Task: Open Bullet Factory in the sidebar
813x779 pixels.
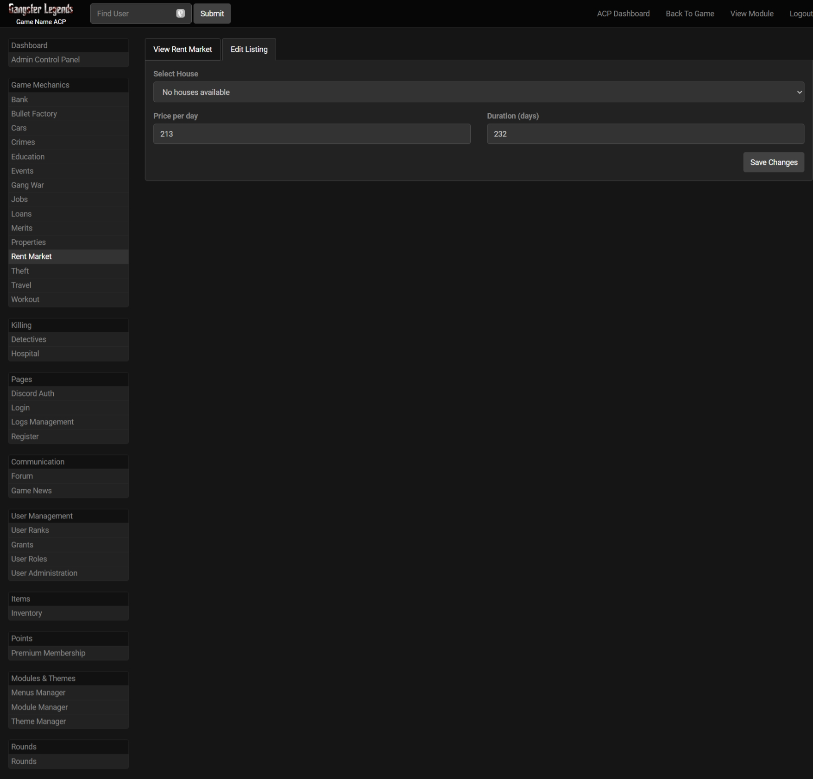Action: pos(34,114)
